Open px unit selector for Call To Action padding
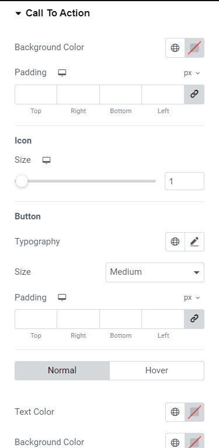219x448 pixels. pyautogui.click(x=192, y=73)
